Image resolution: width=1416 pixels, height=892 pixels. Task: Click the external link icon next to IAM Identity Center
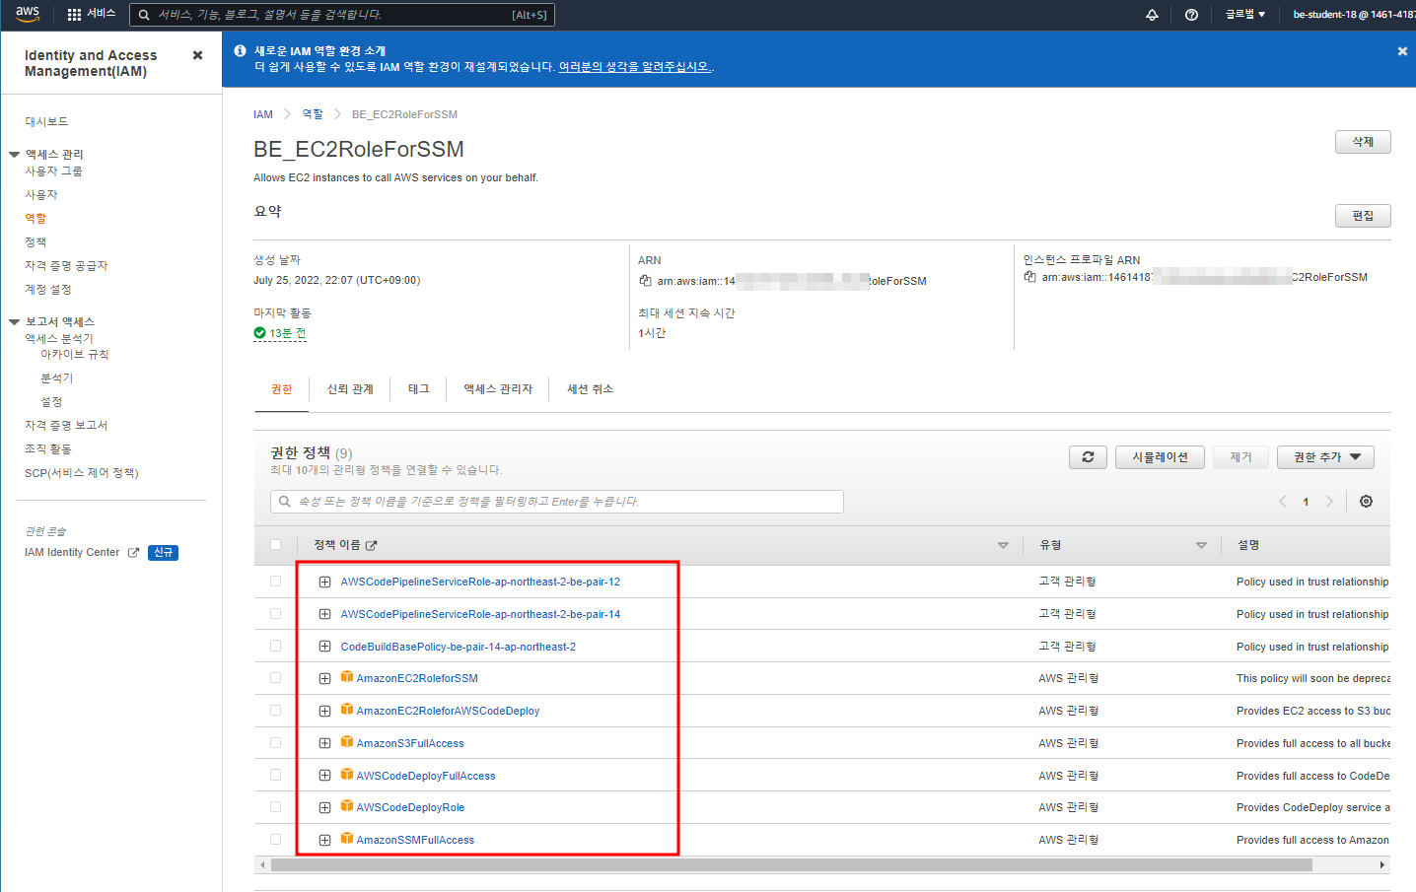click(133, 553)
